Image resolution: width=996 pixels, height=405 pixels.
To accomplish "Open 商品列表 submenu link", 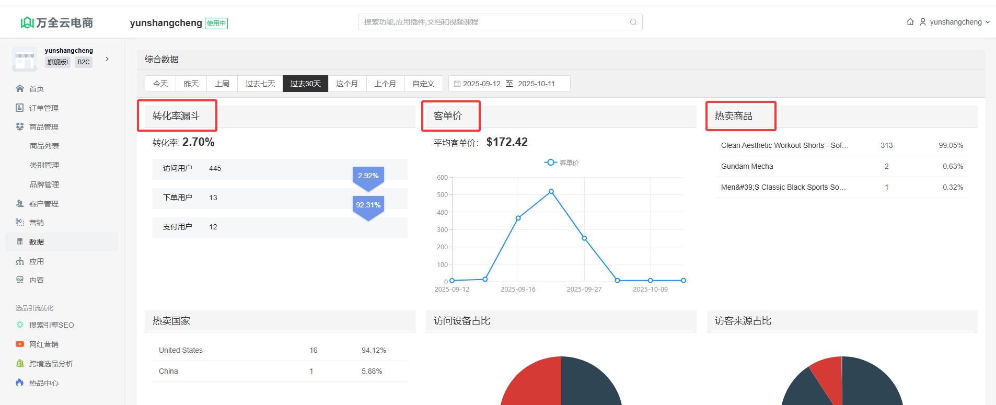I will (44, 146).
